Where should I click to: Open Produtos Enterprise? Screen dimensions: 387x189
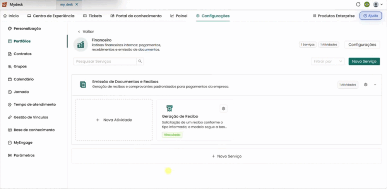click(334, 16)
